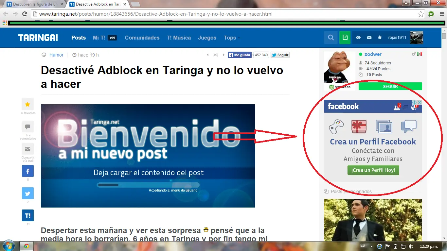
Task: Click the green create-post pencil icon
Action: point(345,38)
